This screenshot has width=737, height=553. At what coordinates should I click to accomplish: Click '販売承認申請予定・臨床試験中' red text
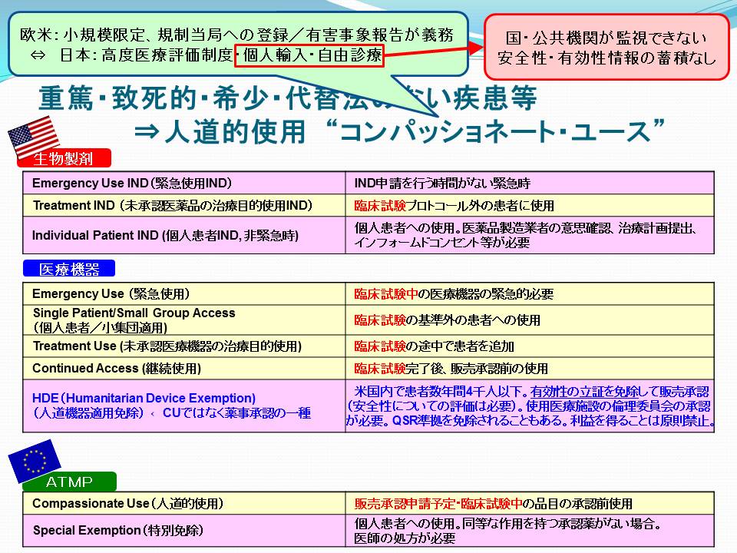[438, 504]
